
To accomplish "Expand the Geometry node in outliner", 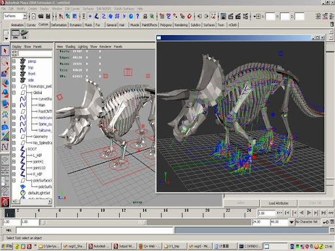I will 14,137.
